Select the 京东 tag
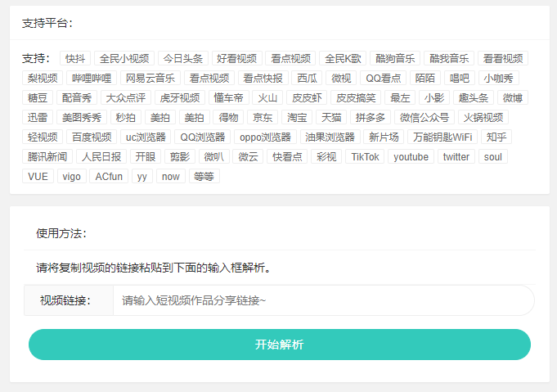Viewport: 557px width, 392px height. point(263,117)
